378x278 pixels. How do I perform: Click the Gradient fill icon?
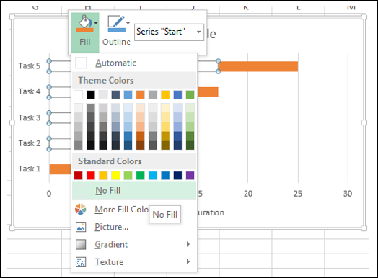pyautogui.click(x=81, y=244)
